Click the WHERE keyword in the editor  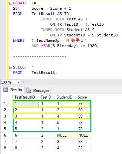tap(19, 40)
